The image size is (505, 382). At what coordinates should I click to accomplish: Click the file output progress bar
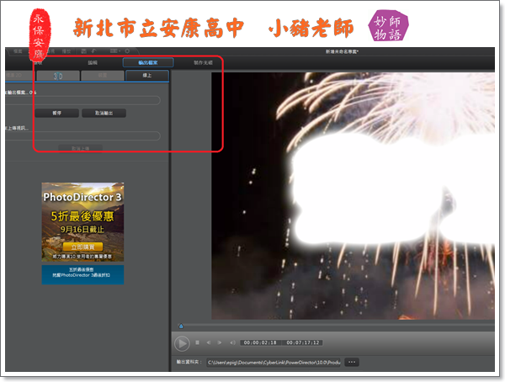tap(83, 100)
